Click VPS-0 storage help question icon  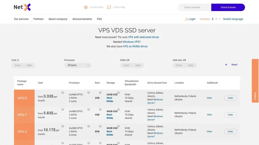coord(118,92)
